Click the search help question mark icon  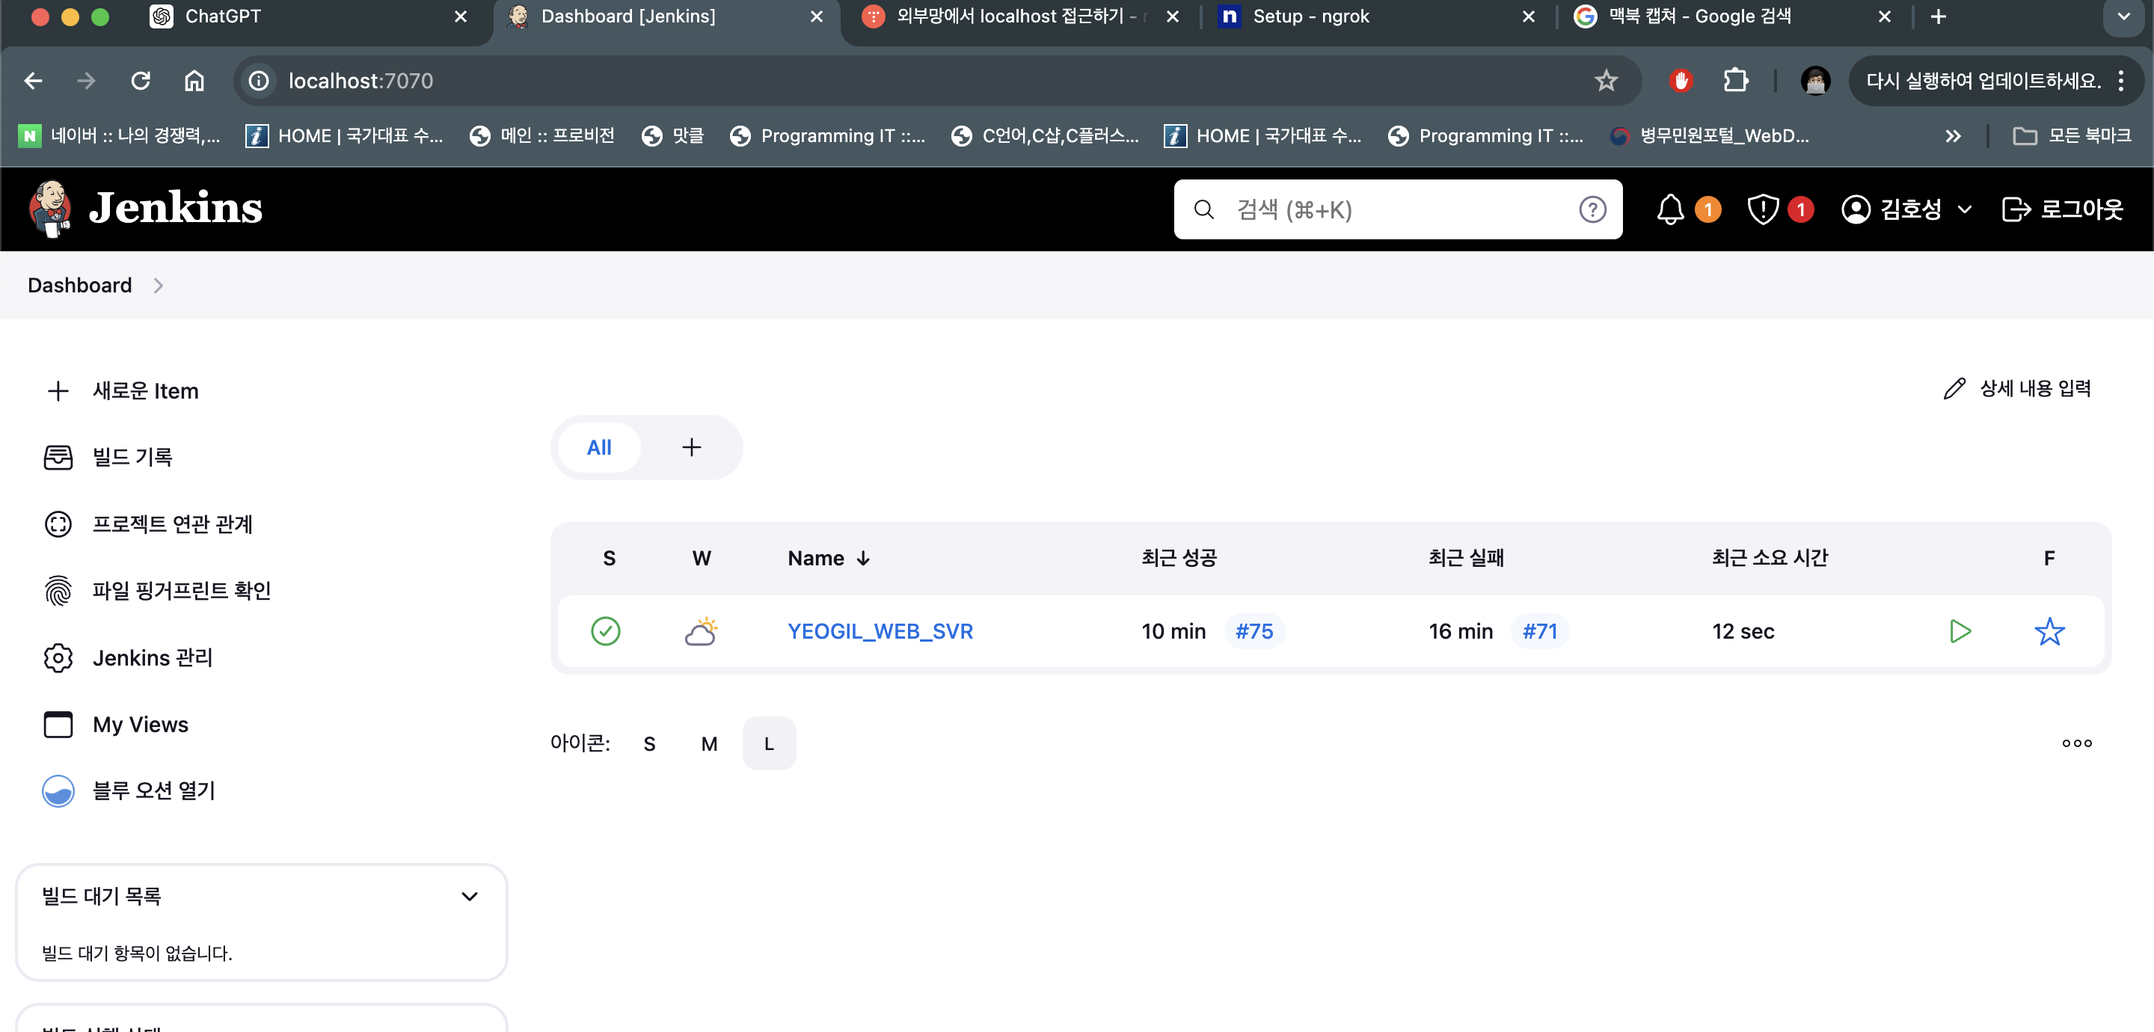1592,209
